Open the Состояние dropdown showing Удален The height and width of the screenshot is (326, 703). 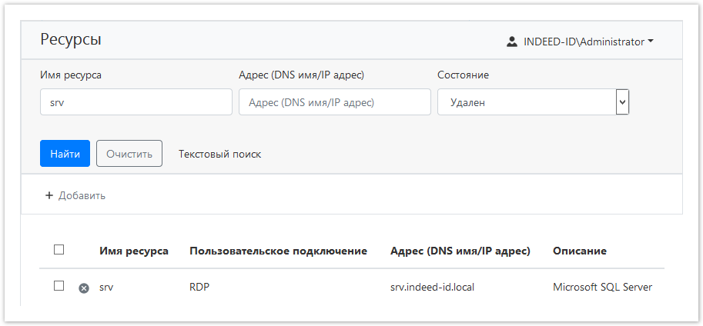pyautogui.click(x=533, y=102)
